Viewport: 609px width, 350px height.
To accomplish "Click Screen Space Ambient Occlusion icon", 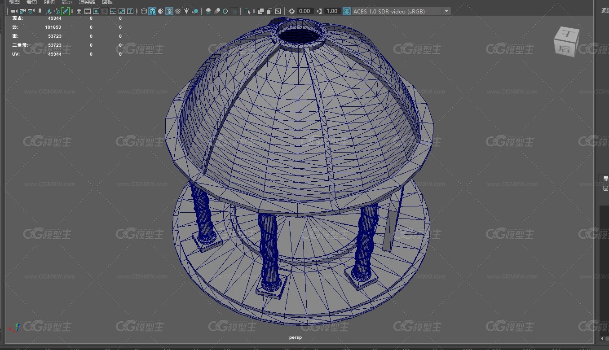I will pos(208,11).
